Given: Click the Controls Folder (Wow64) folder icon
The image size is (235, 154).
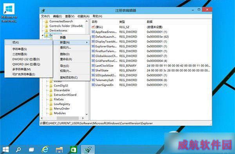Looking at the screenshot, I should (47, 26).
